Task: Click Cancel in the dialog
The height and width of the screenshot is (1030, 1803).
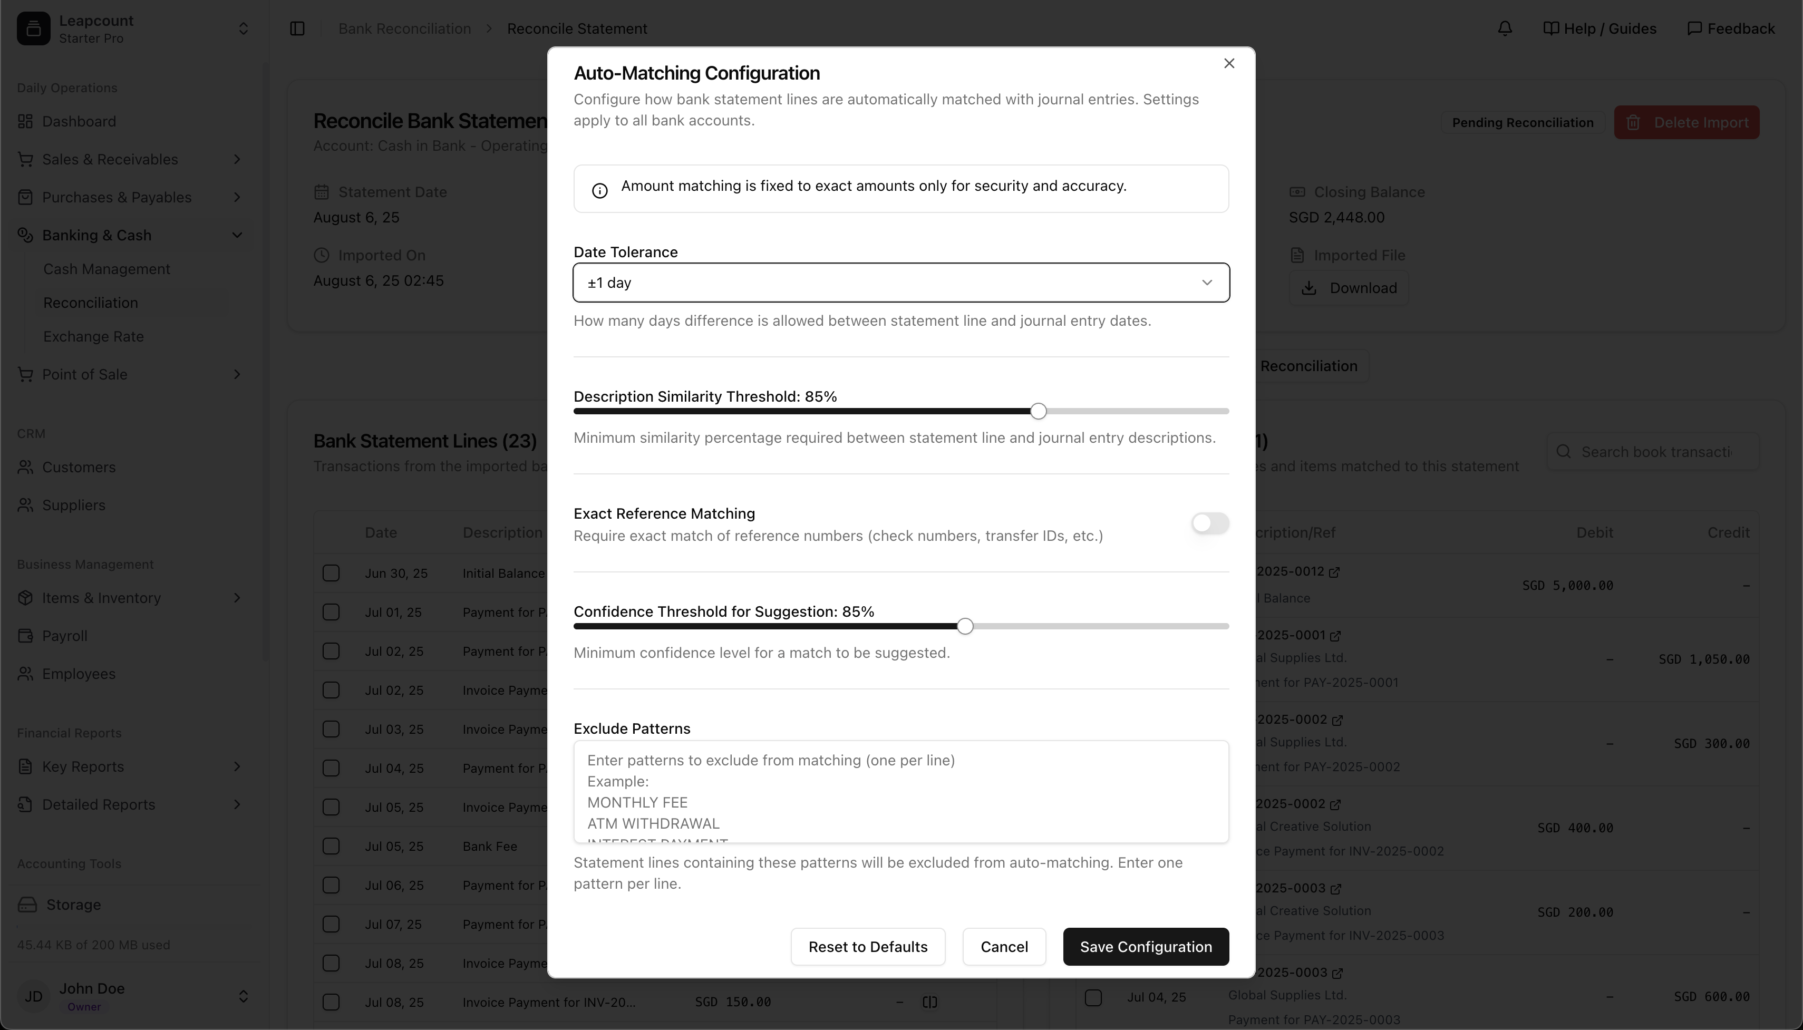Action: (1004, 947)
